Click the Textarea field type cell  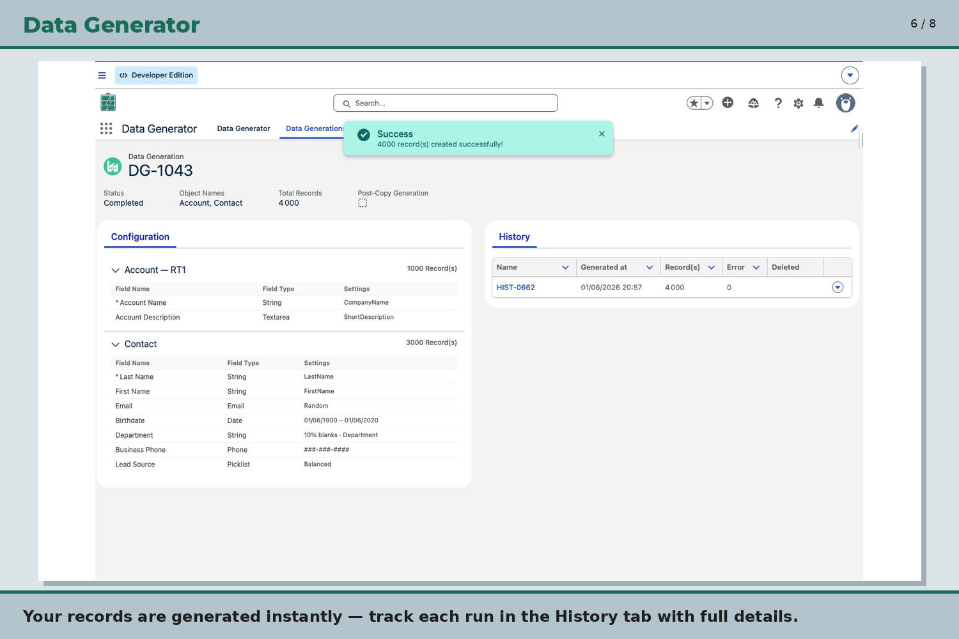pyautogui.click(x=276, y=318)
